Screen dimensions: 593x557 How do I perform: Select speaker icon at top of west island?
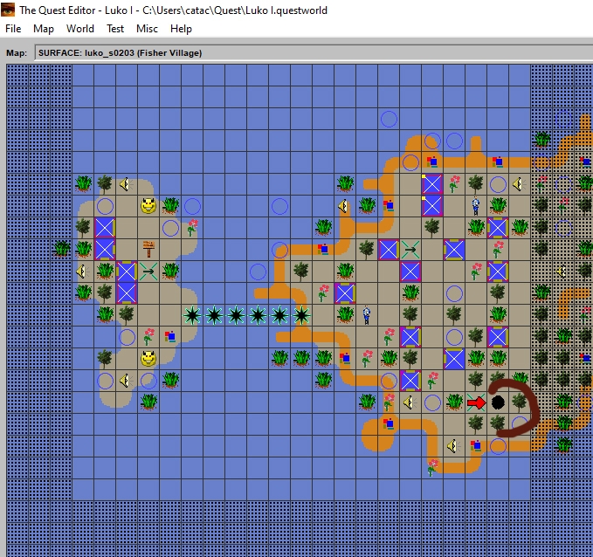(x=126, y=184)
